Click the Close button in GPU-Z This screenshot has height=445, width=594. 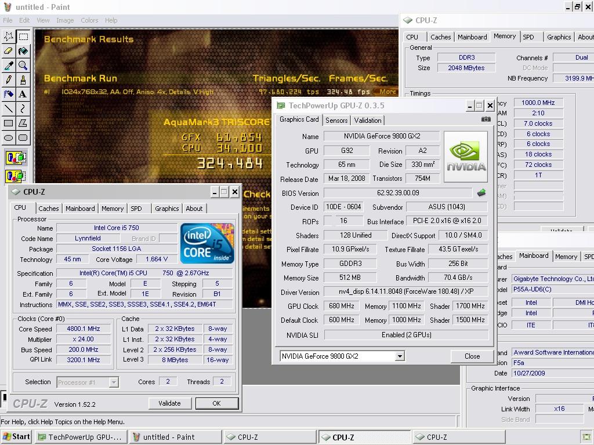(472, 356)
